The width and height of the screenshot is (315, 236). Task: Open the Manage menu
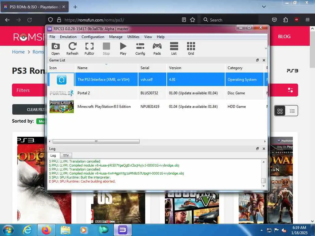click(116, 37)
